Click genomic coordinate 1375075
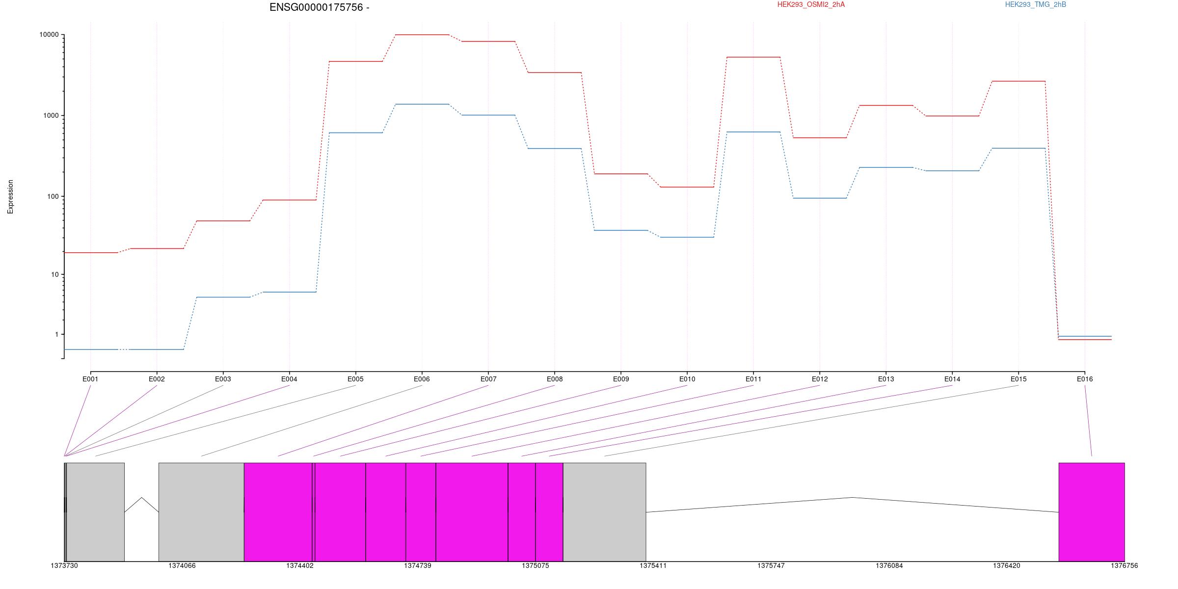This screenshot has height=589, width=1178. click(535, 566)
